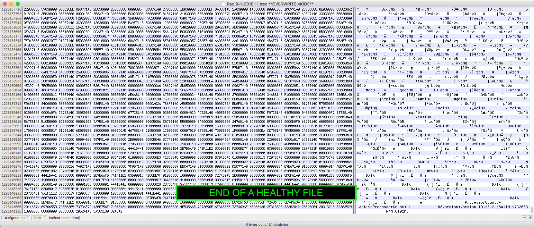Open the little endian byte order dropdown
This screenshot has width=534, height=227.
(39, 218)
